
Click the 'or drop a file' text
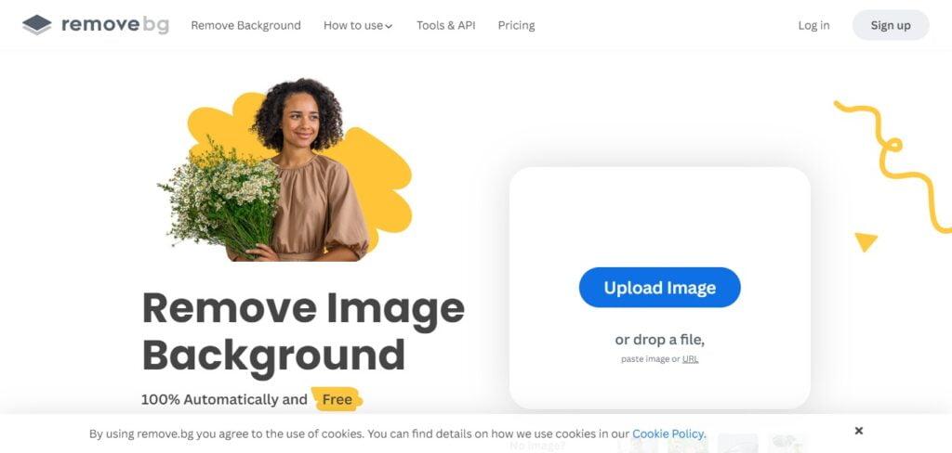[x=659, y=340]
